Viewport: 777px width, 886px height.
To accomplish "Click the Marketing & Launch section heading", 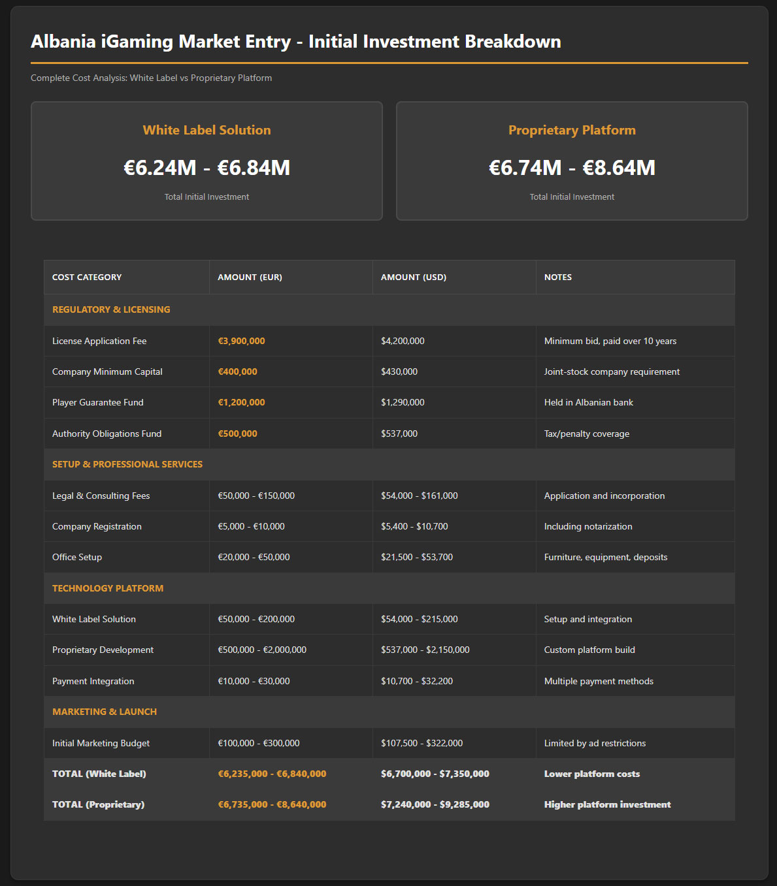I will [105, 712].
